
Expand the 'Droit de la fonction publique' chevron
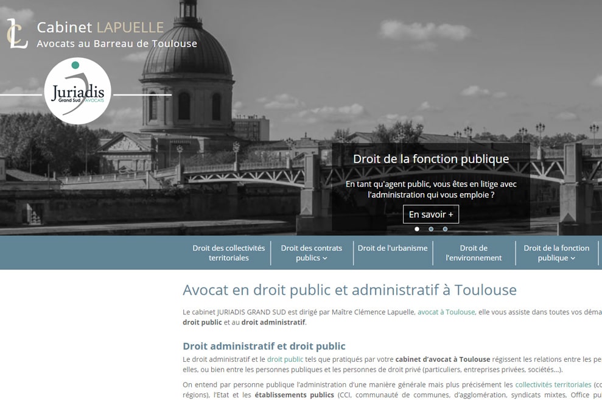point(573,258)
